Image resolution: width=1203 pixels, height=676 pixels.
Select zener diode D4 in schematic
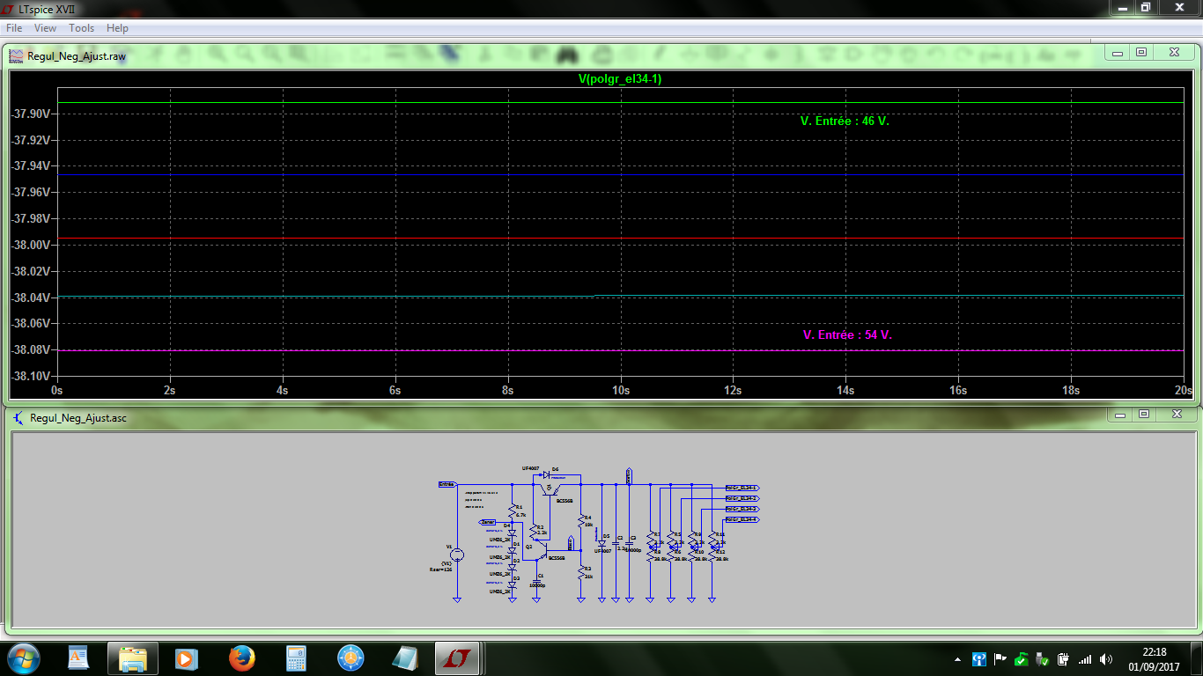513,533
